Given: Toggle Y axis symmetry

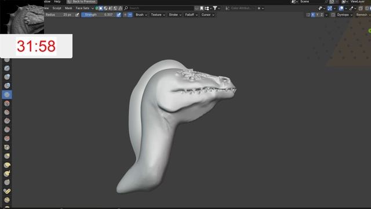Looking at the screenshot, I should pos(317,15).
